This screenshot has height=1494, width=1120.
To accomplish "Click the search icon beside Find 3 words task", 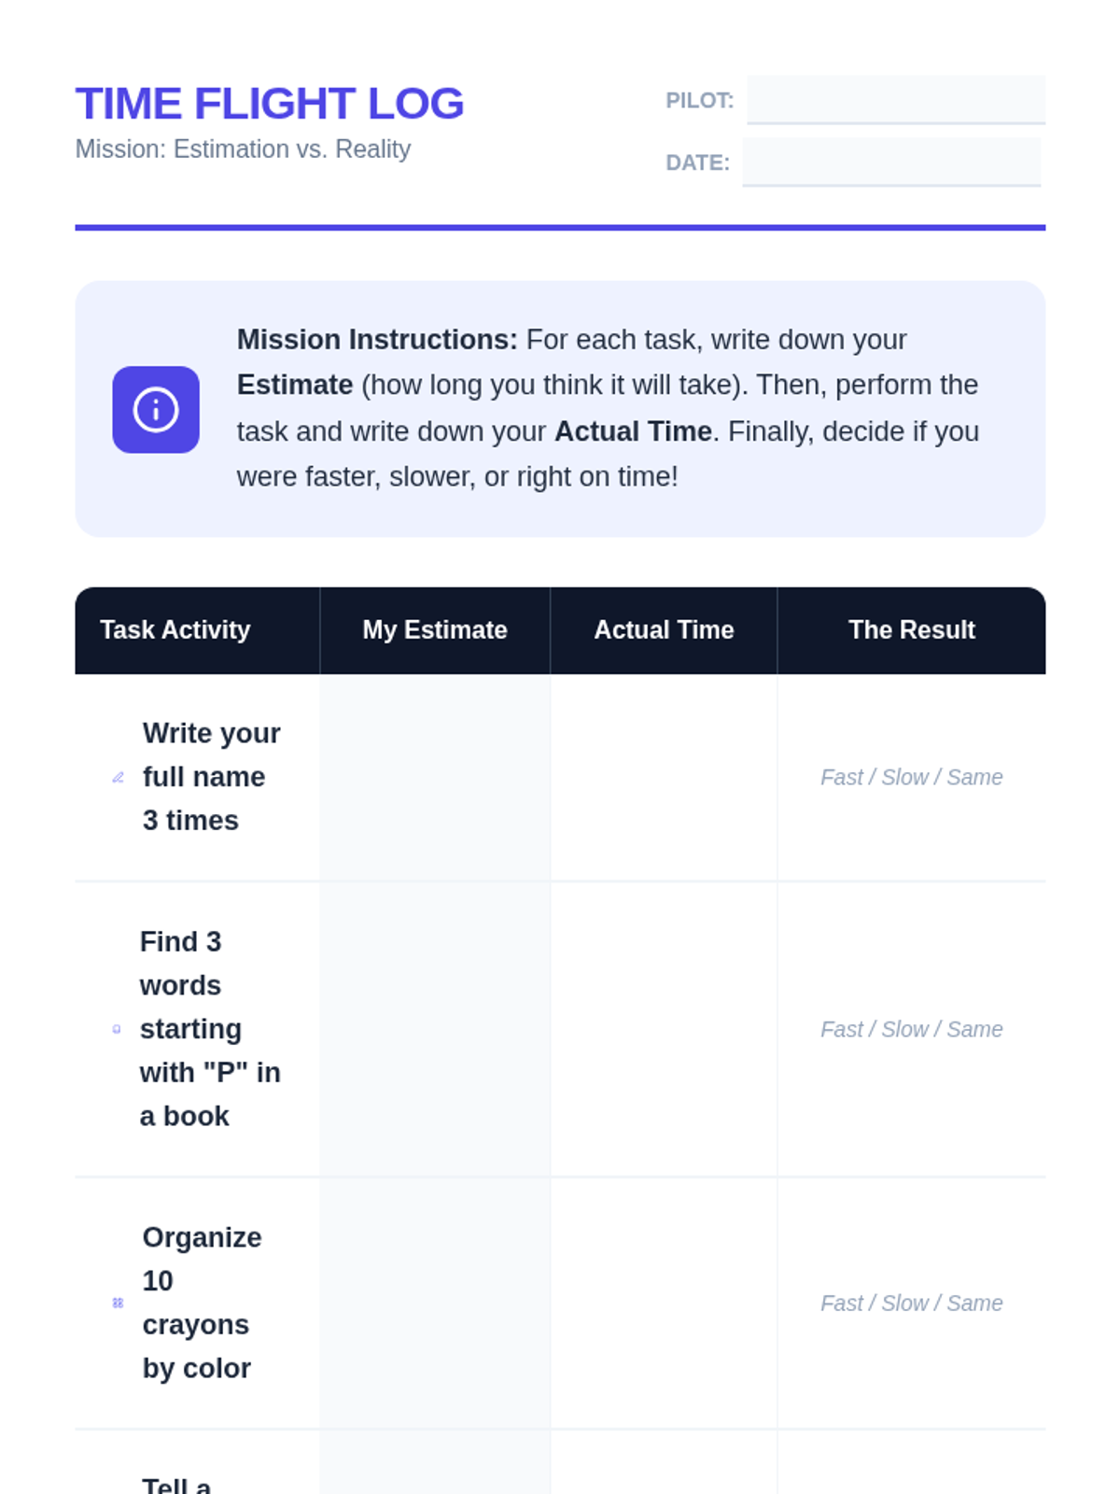I will [x=117, y=1029].
